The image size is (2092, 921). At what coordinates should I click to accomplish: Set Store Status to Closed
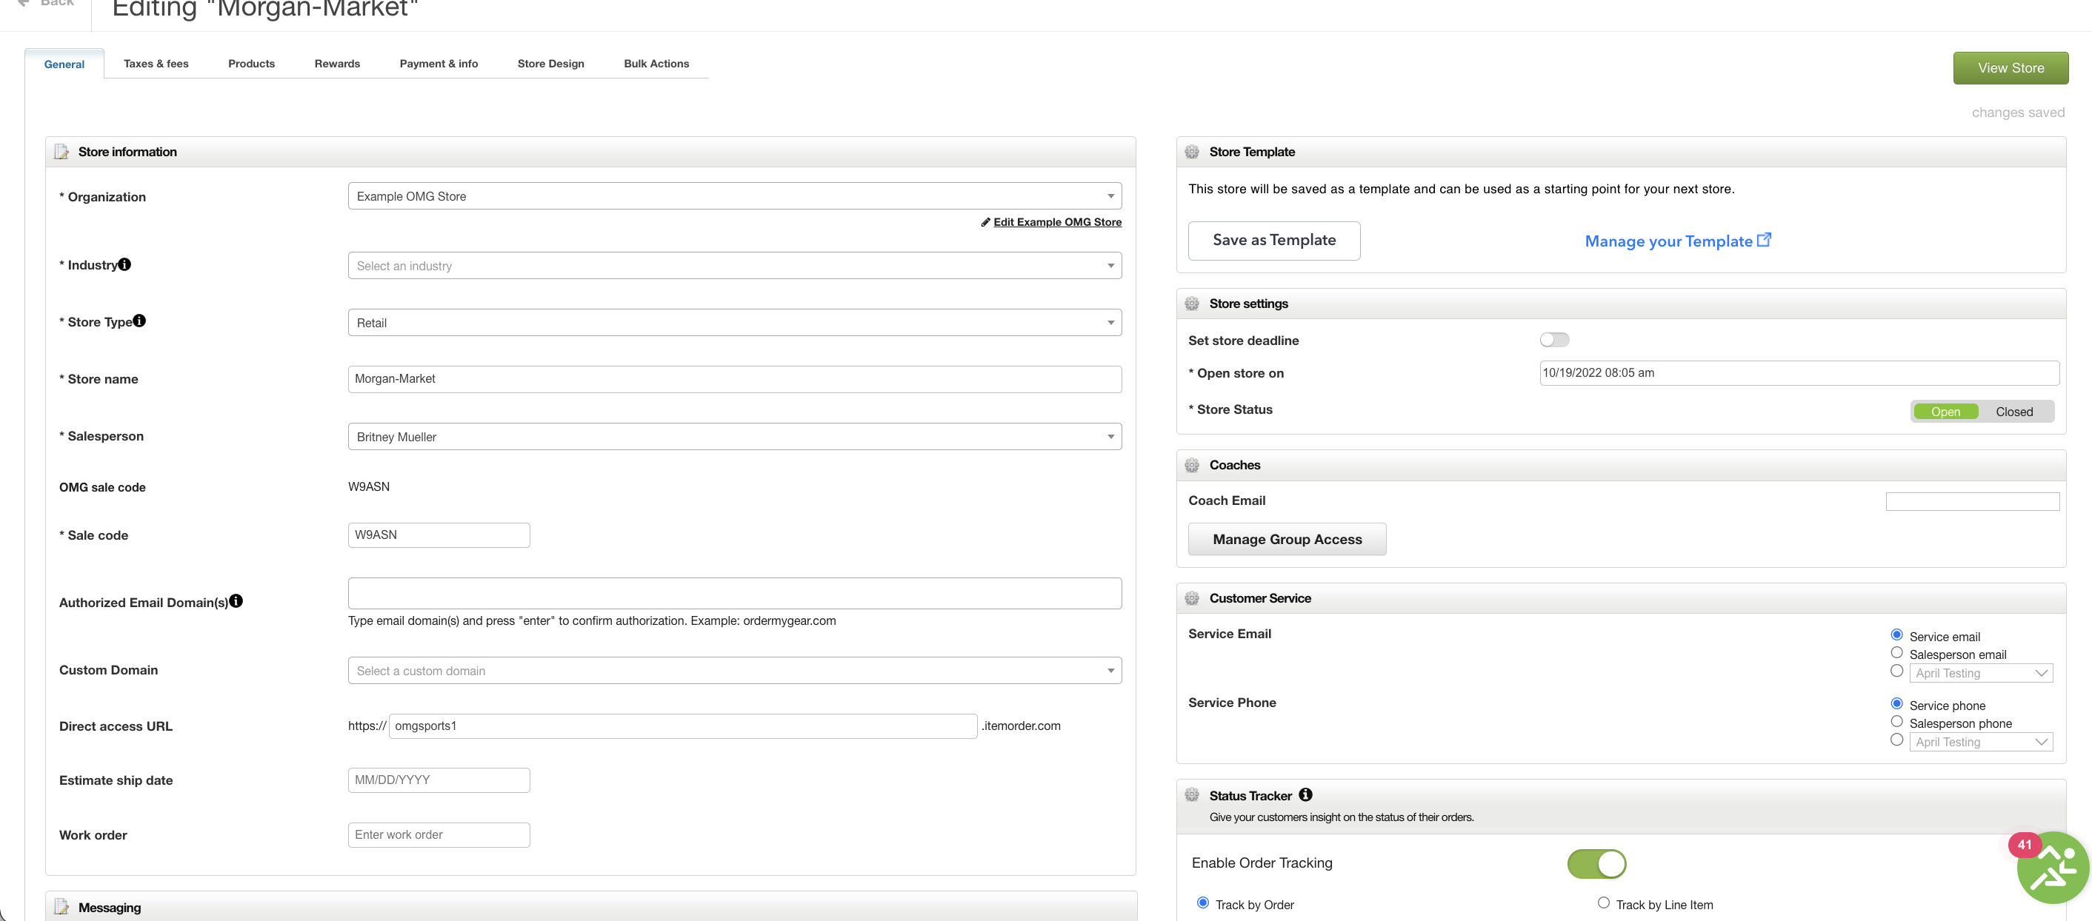(2014, 412)
